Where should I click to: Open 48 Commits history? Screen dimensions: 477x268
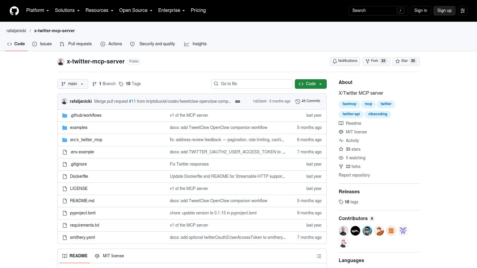tap(308, 101)
